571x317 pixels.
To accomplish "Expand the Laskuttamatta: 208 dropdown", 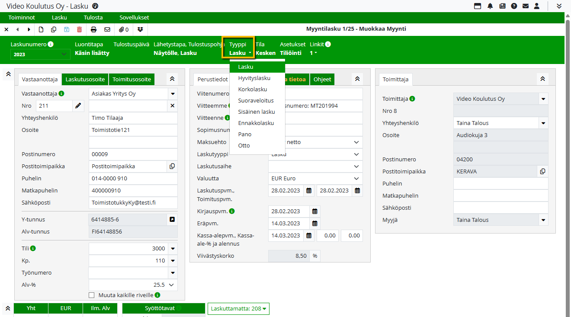I will point(238,309).
